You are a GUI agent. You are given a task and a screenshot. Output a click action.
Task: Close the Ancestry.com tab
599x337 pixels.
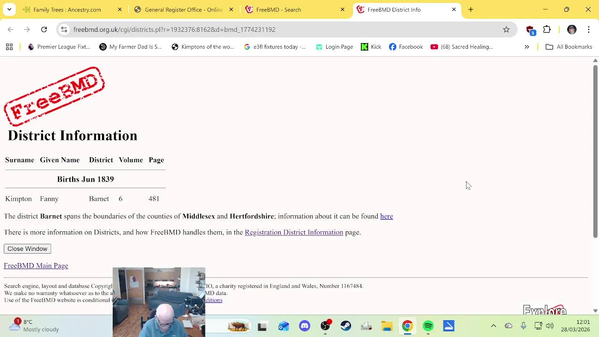[120, 9]
